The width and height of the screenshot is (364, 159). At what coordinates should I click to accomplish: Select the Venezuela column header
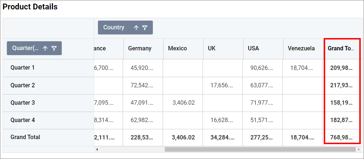tap(301, 49)
